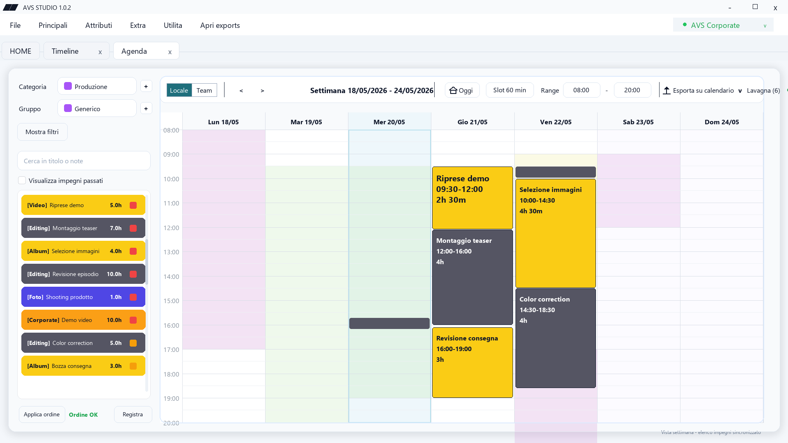Go to previous week arrow
This screenshot has width=788, height=443.
pos(241,91)
